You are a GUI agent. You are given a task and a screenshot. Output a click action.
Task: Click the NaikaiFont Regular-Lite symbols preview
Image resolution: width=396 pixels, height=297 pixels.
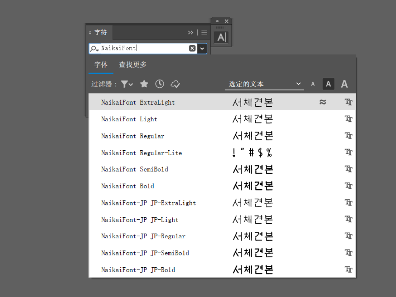tap(252, 153)
